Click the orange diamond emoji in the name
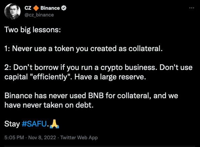The height and width of the screenshot is (147, 200). click(x=36, y=8)
